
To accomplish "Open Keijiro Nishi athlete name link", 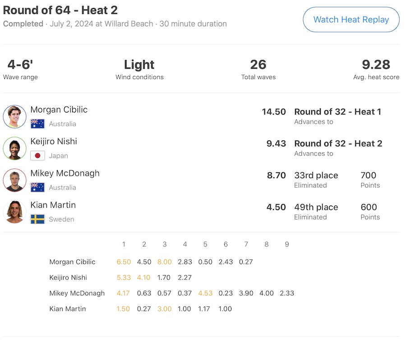I will coord(54,141).
